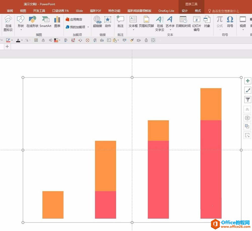
Task: Insert a Chart (图表)
Action: (x=57, y=22)
